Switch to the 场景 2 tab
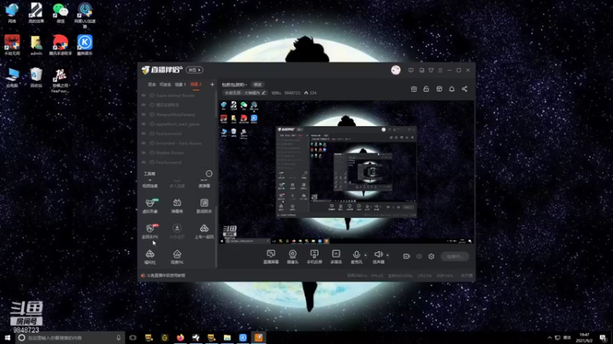 pyautogui.click(x=196, y=84)
